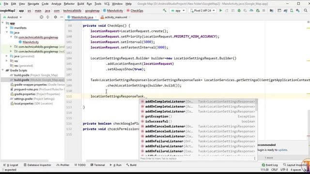
Task: Click Sync Project with Gradle Files icon
Action: pos(285,11)
